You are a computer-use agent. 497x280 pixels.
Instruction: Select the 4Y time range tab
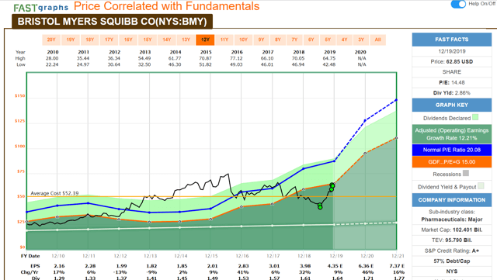[345, 40]
